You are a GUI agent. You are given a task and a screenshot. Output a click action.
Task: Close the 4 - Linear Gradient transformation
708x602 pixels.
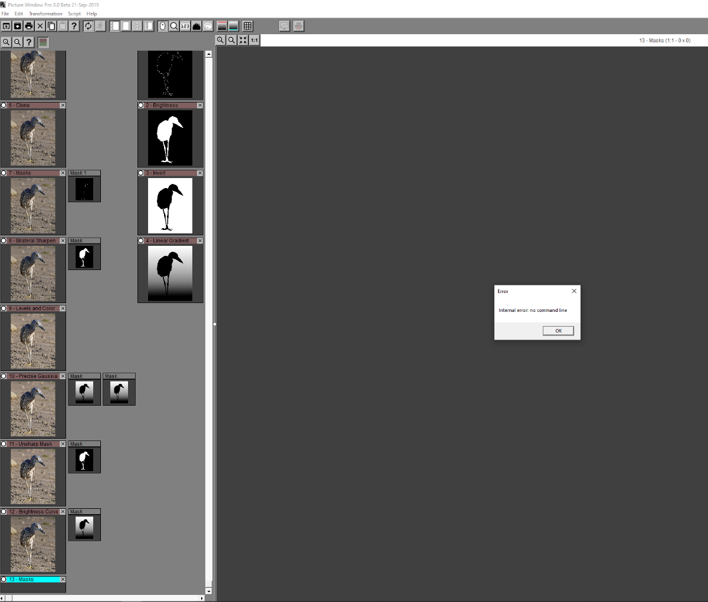200,241
